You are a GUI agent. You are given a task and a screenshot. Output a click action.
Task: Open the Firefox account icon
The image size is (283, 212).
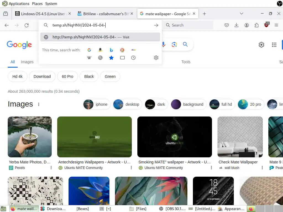(x=247, y=25)
